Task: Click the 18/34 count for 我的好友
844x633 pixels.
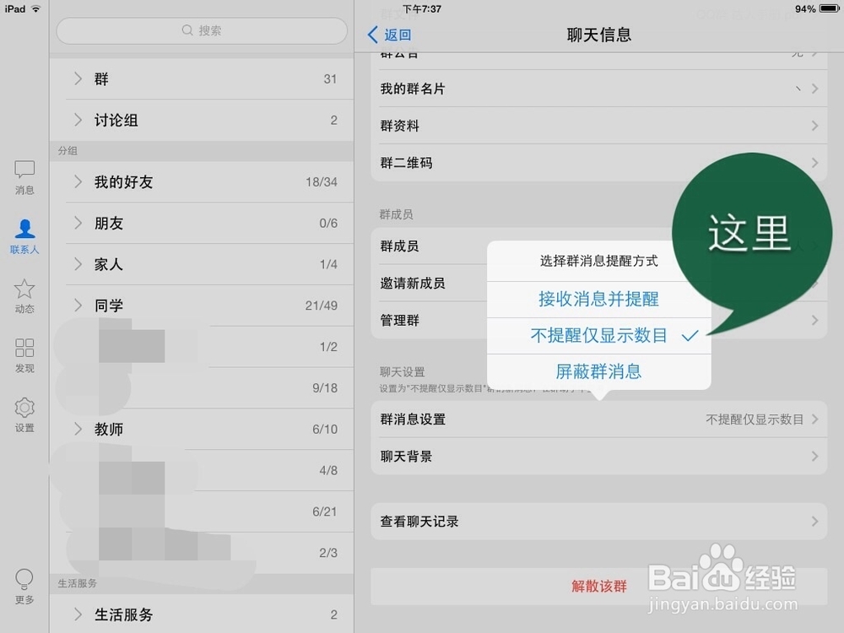Action: (322, 182)
